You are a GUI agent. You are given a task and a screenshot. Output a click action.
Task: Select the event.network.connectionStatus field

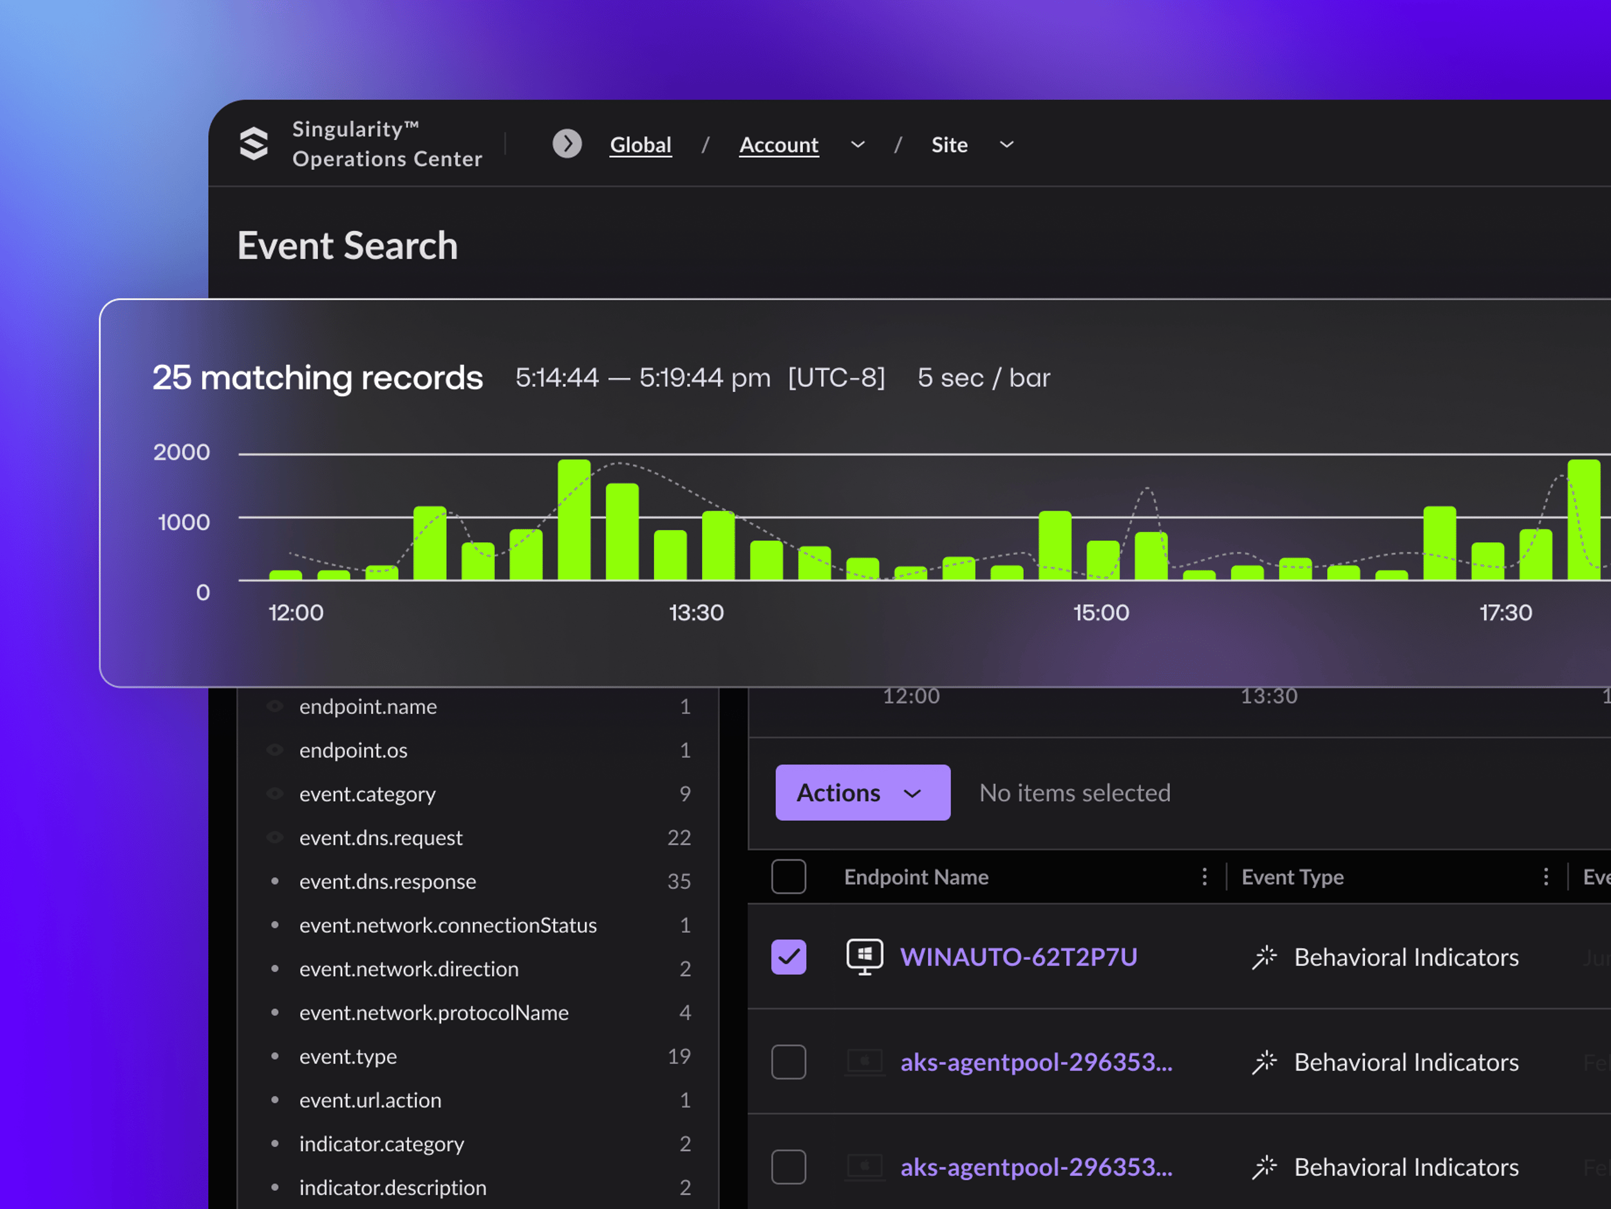point(448,925)
